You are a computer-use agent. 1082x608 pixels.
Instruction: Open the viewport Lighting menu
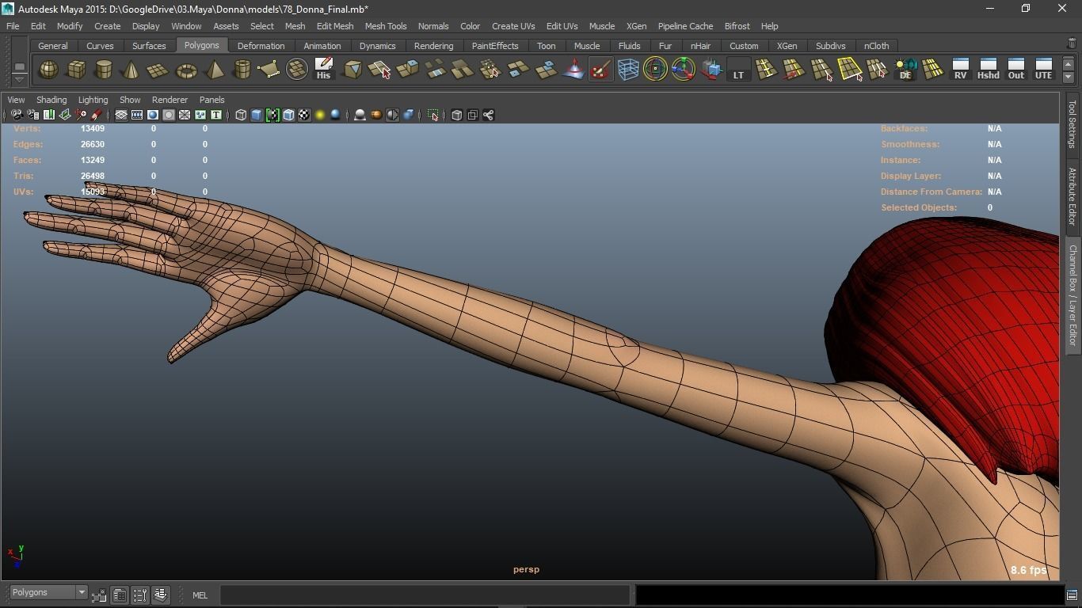(93, 100)
